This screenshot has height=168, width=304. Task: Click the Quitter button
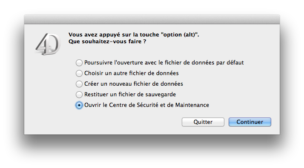click(x=203, y=122)
